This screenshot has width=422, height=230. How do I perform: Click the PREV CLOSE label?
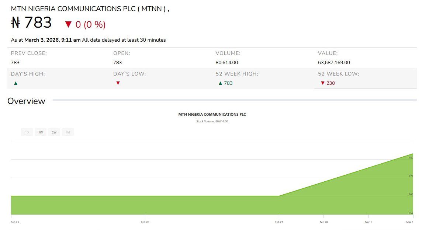(29, 53)
